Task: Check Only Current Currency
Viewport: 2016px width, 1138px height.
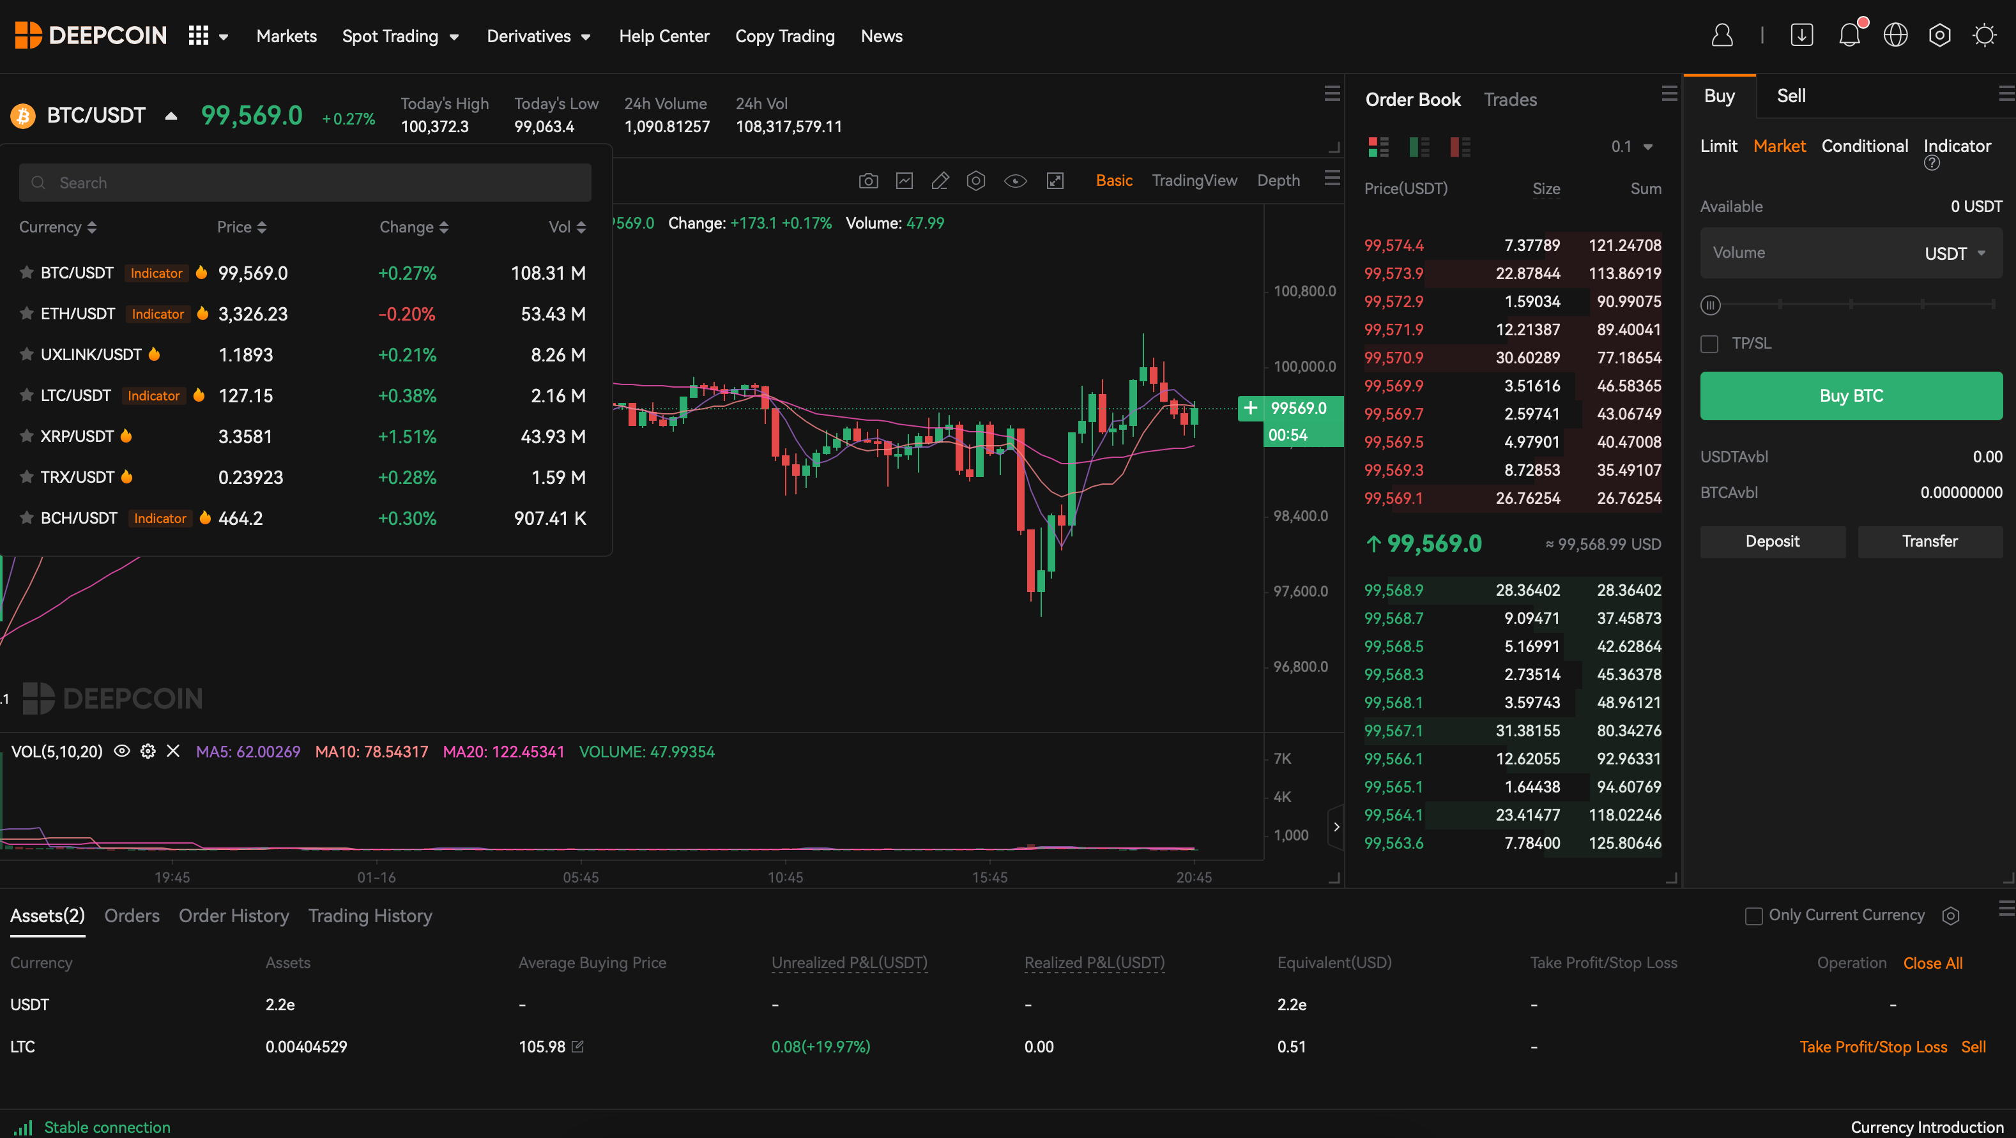Action: [x=1754, y=916]
